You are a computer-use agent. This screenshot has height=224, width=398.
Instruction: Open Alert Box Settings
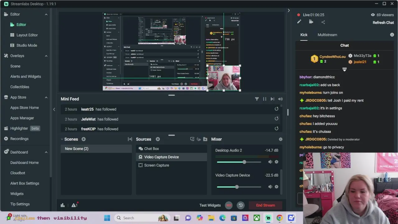click(x=25, y=183)
